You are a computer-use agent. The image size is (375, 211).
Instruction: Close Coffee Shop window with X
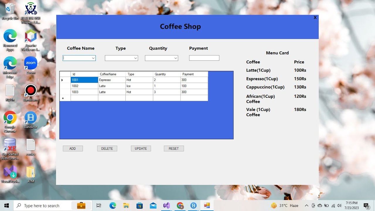315,18
